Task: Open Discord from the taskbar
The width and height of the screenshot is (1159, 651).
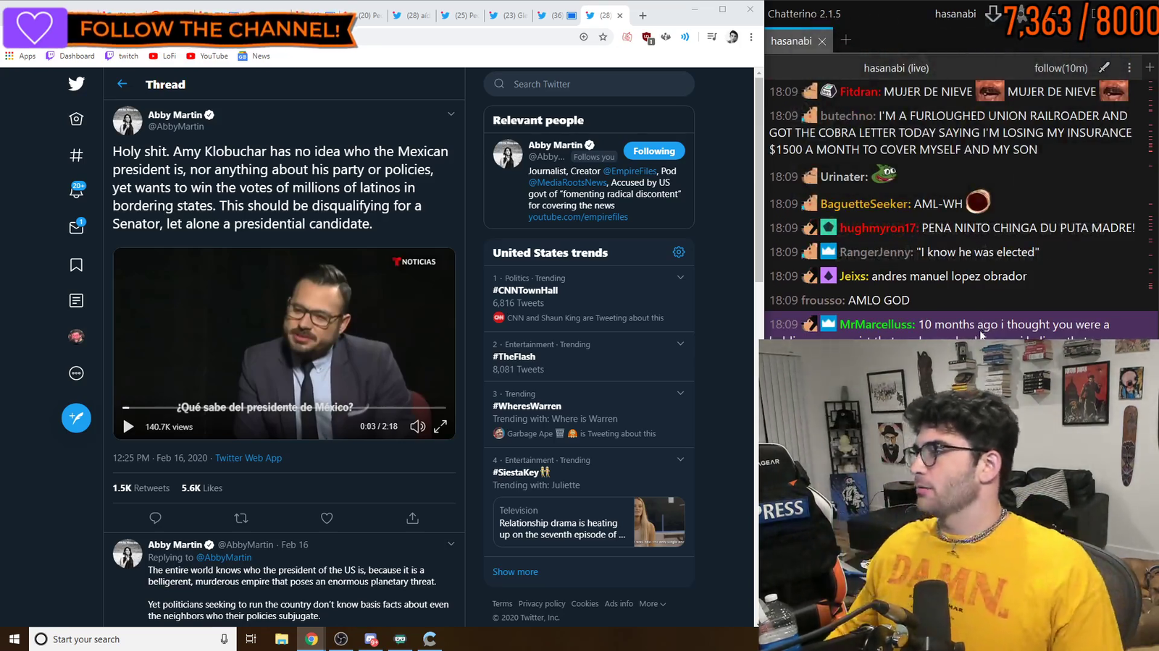Action: coord(371,639)
